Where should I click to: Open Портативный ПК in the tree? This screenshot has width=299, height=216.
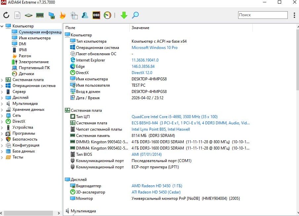[31, 68]
